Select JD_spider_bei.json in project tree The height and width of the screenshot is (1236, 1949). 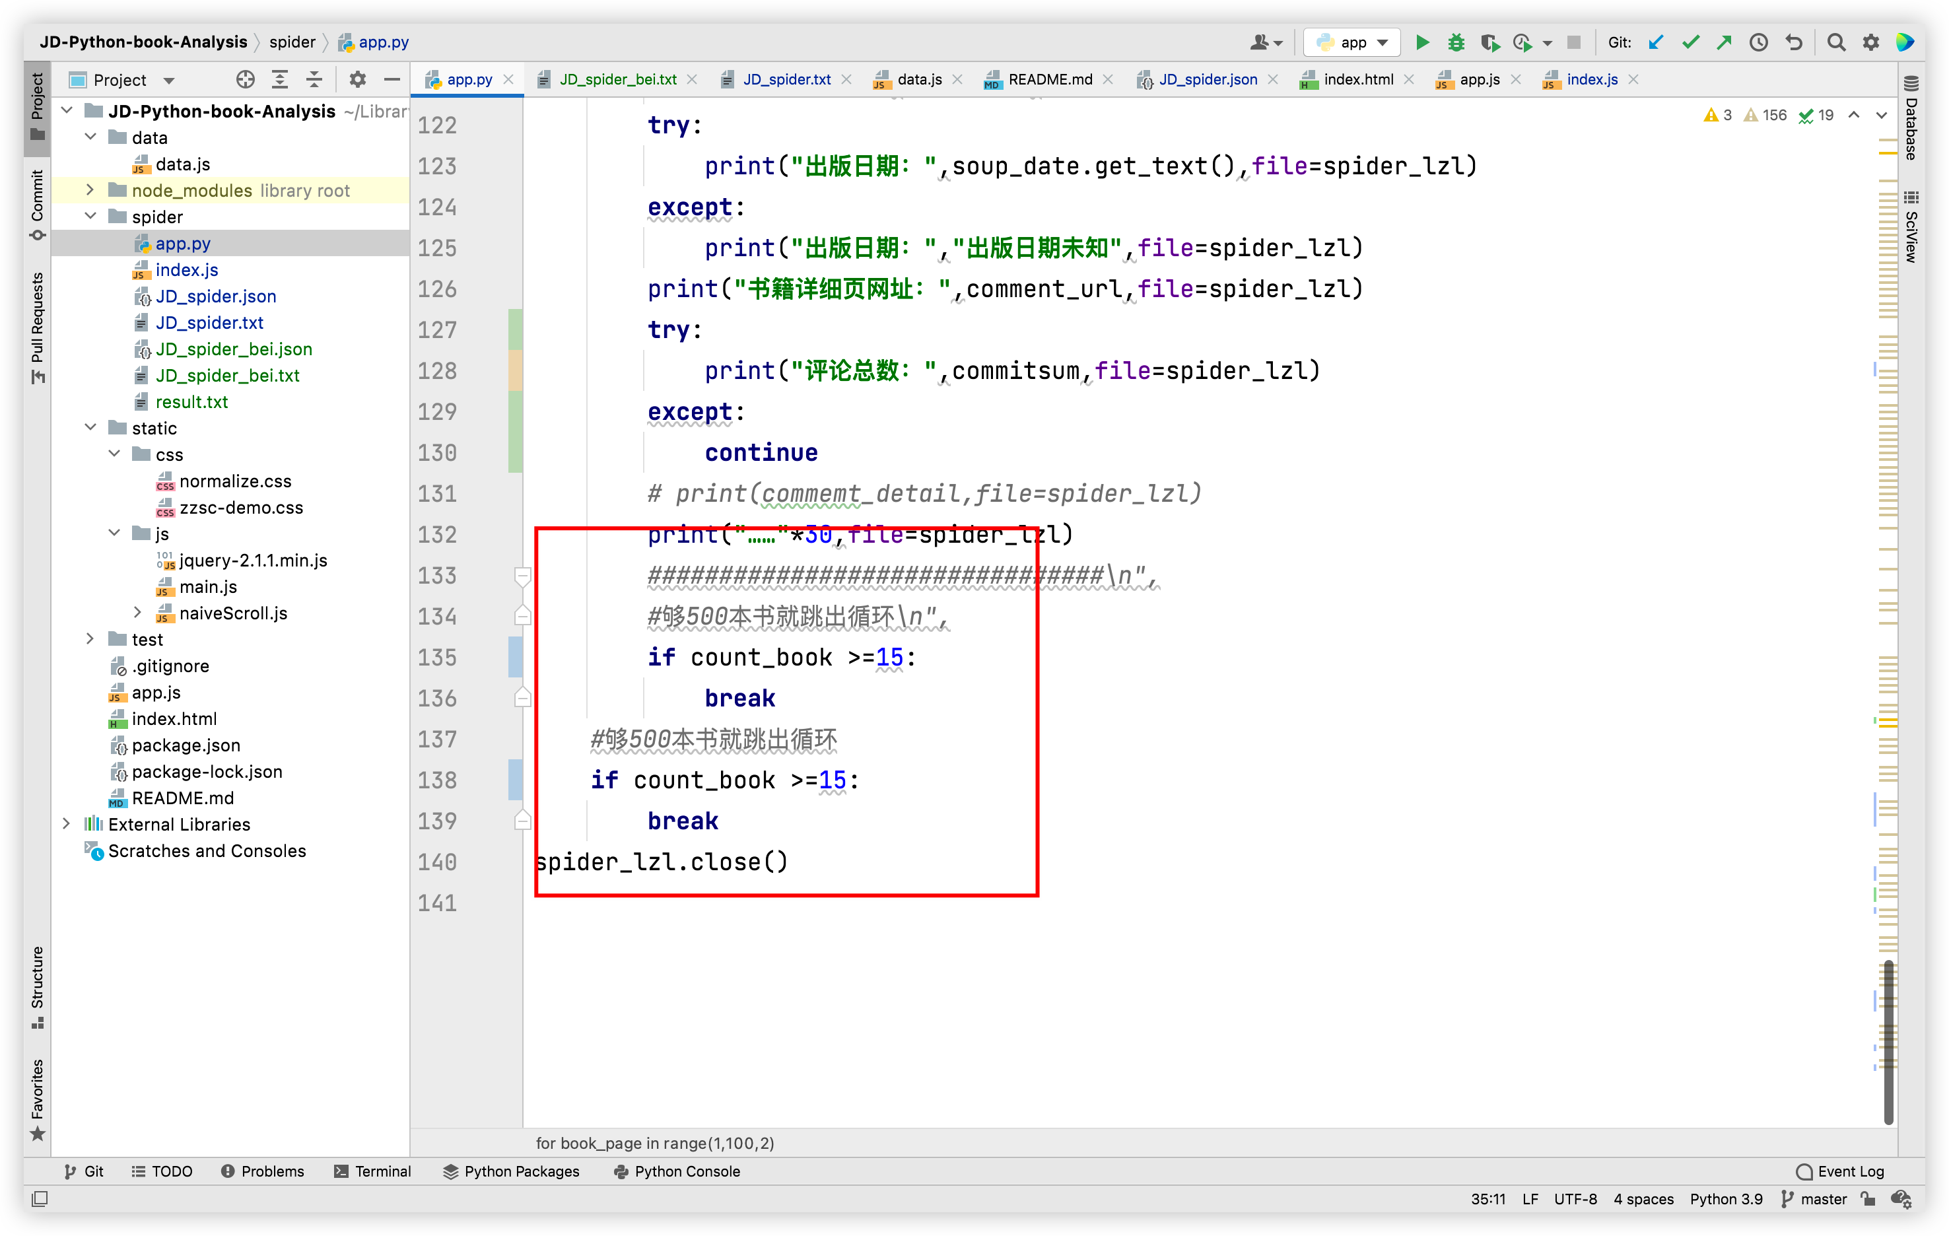coord(233,349)
